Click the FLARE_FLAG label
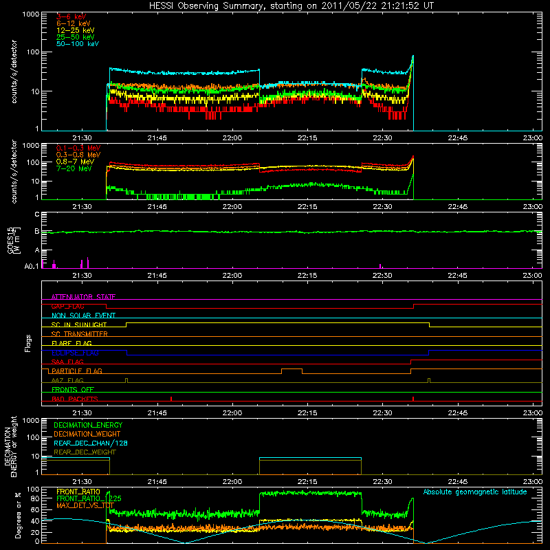 pos(71,343)
